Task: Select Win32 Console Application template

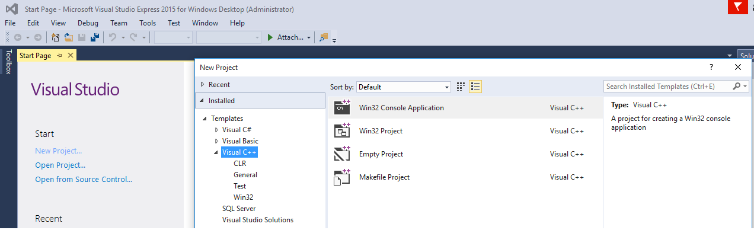Action: tap(465, 108)
